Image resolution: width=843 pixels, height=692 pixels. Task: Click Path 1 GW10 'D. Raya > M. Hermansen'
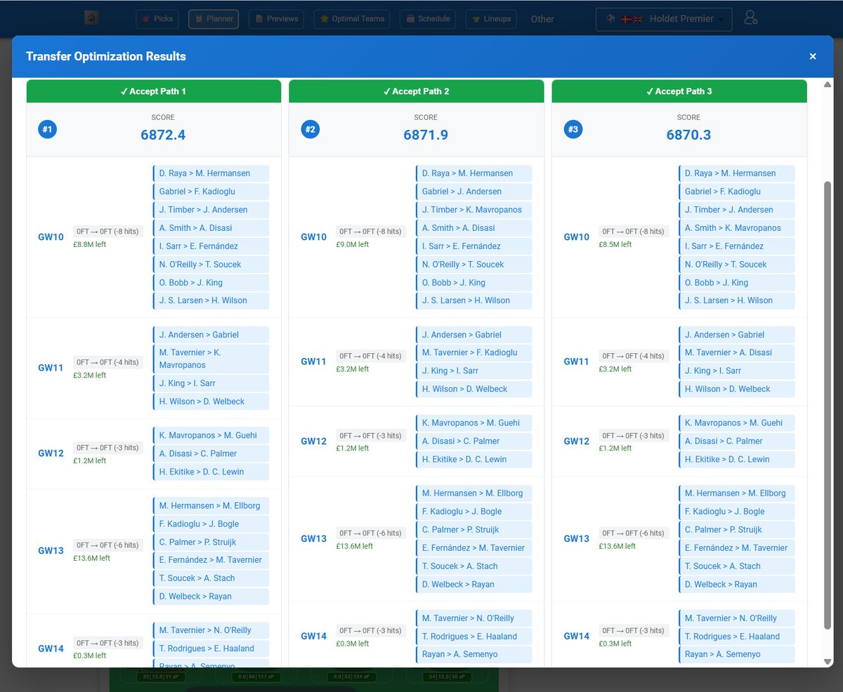[211, 173]
